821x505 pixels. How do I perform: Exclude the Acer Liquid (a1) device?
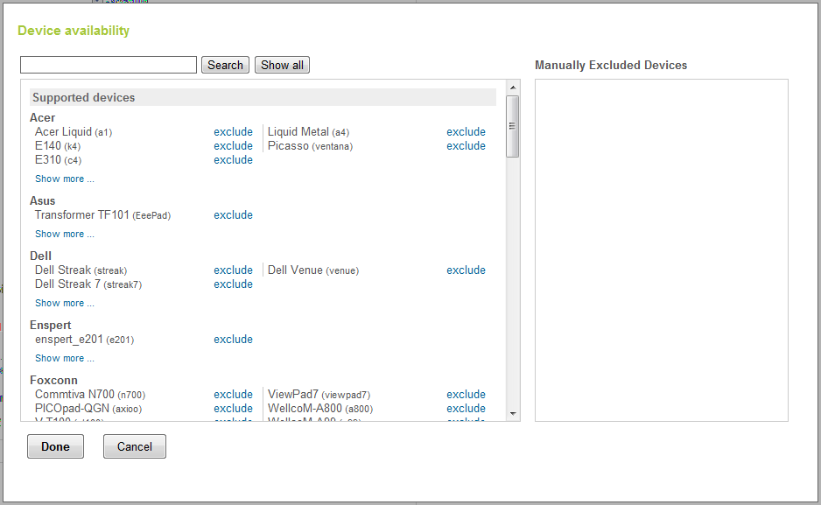pos(233,132)
